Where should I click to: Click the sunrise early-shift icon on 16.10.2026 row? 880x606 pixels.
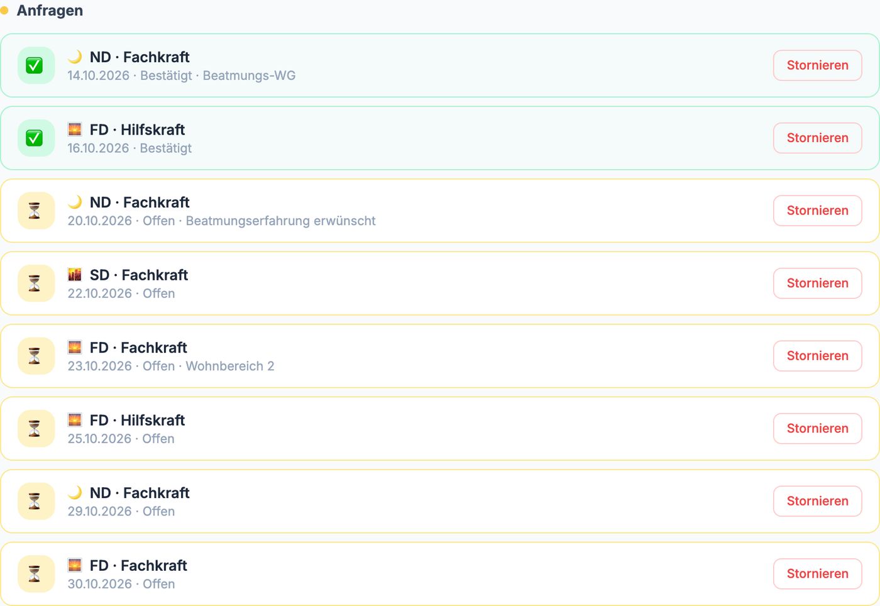pos(75,129)
